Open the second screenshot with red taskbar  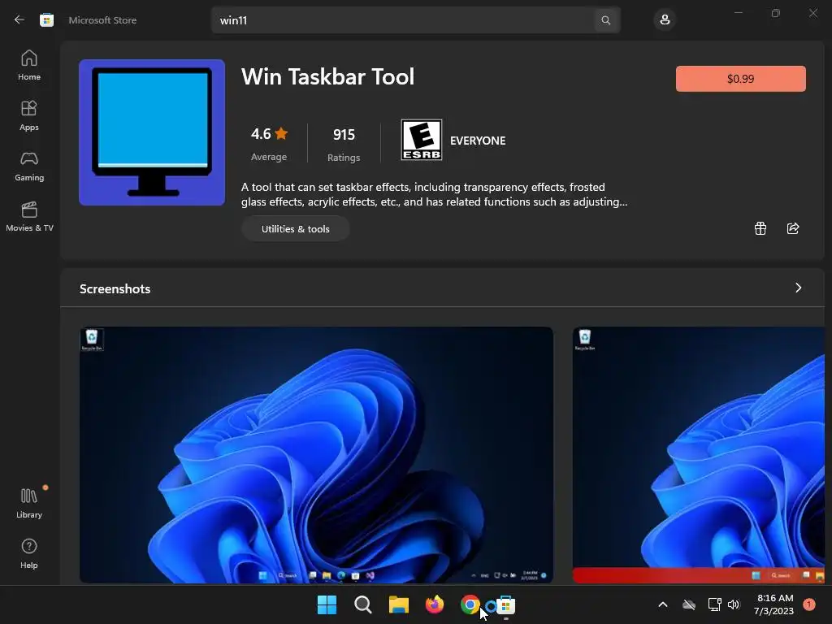click(699, 455)
